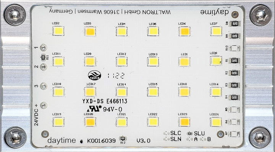Screen dimensions: 275x152
Task: Click the LED19 chip
Action: (x=58, y=122)
